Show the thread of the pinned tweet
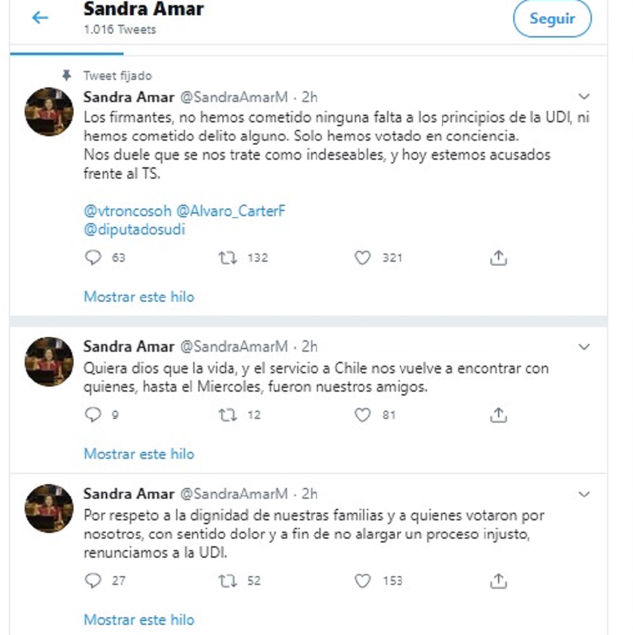 pyautogui.click(x=139, y=297)
